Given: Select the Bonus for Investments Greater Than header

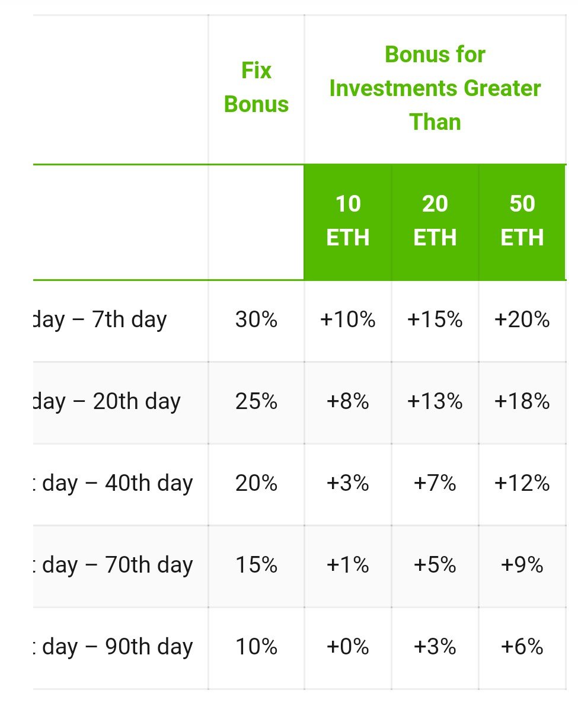Looking at the screenshot, I should (x=435, y=88).
